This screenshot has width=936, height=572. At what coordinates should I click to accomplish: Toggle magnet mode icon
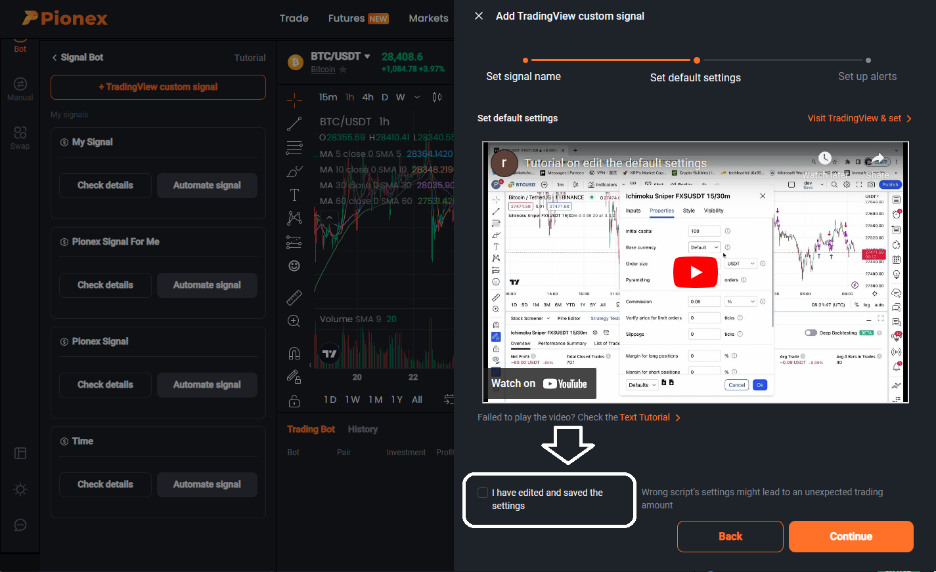[x=294, y=354]
